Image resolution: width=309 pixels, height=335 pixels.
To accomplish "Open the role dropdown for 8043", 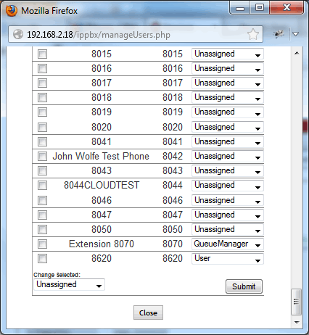I will pyautogui.click(x=228, y=170).
